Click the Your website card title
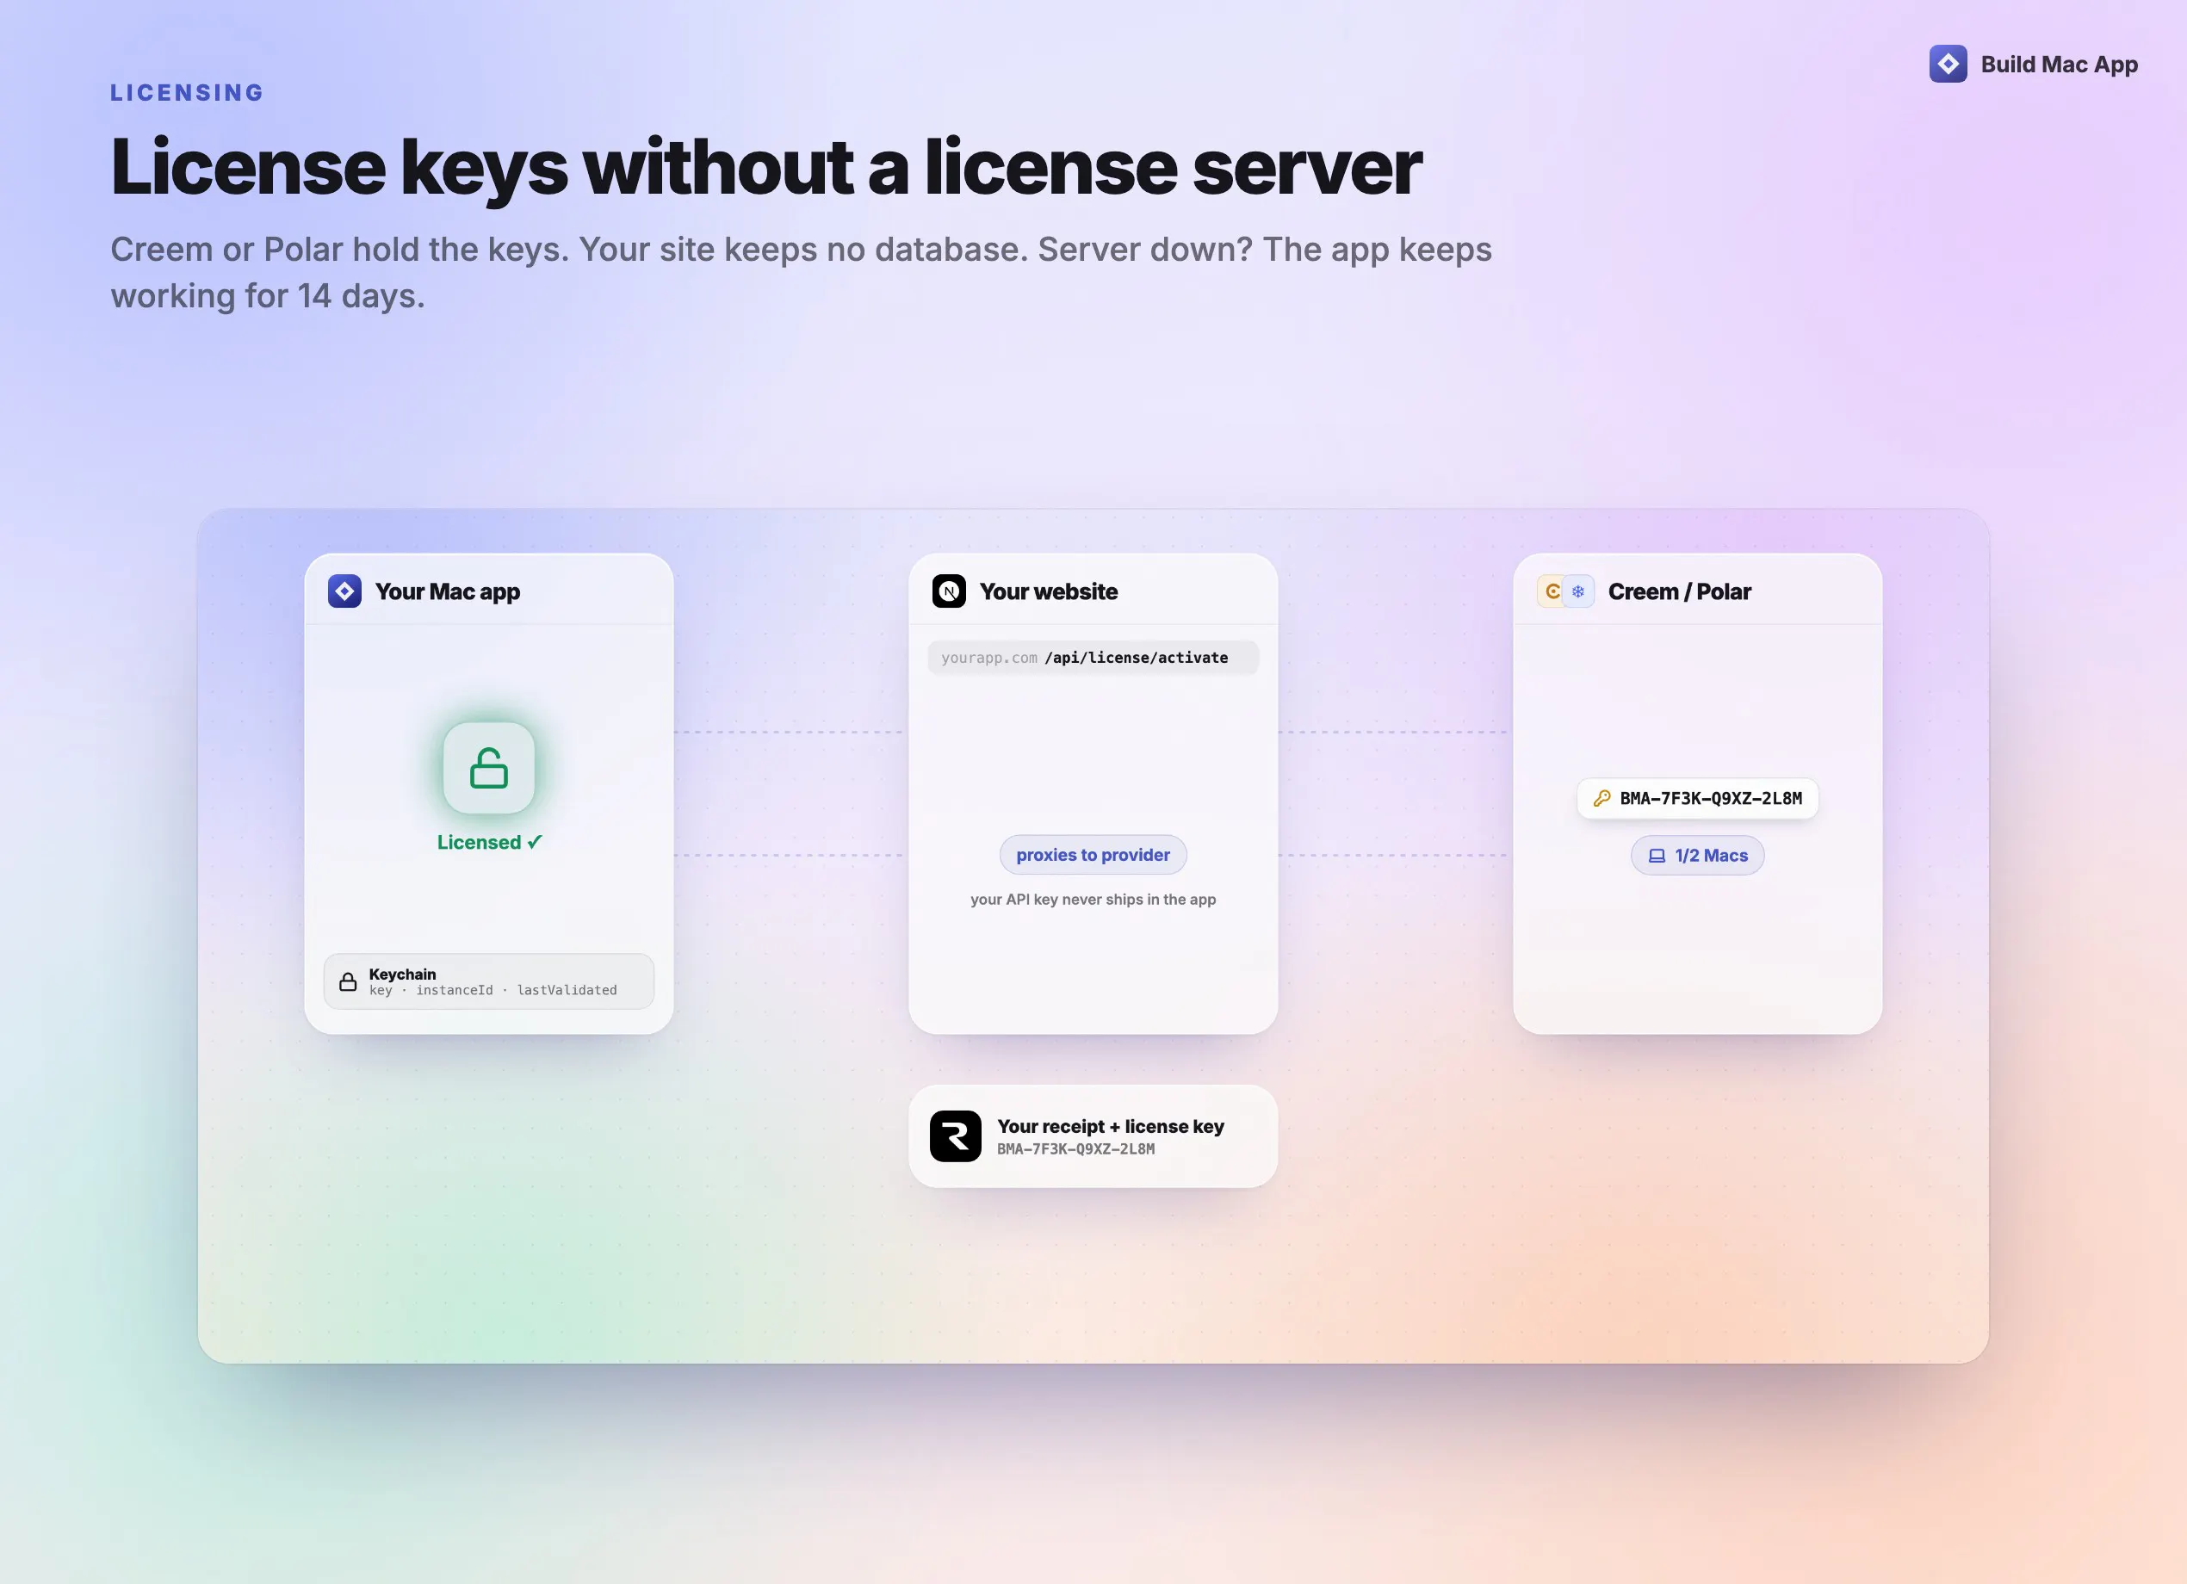 [x=1048, y=592]
